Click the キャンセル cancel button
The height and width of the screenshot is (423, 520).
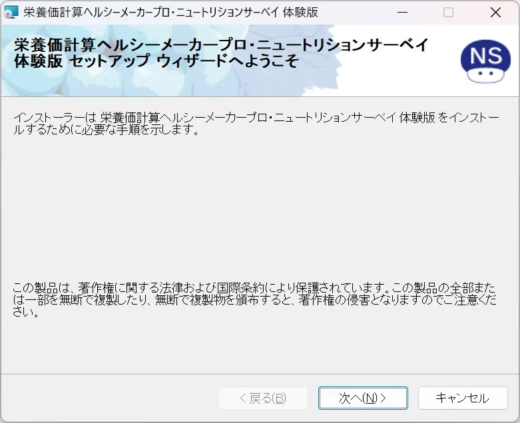[463, 398]
